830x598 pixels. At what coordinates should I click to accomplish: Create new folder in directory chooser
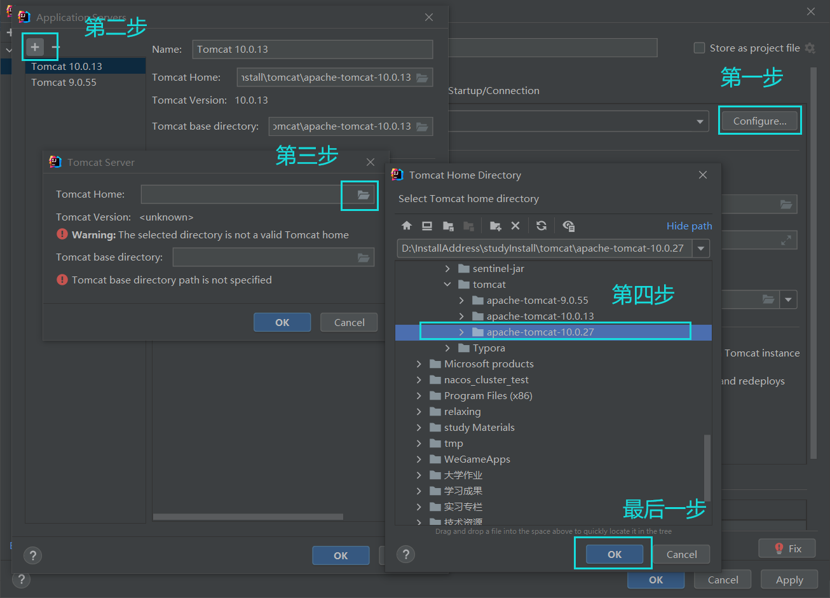pos(496,226)
